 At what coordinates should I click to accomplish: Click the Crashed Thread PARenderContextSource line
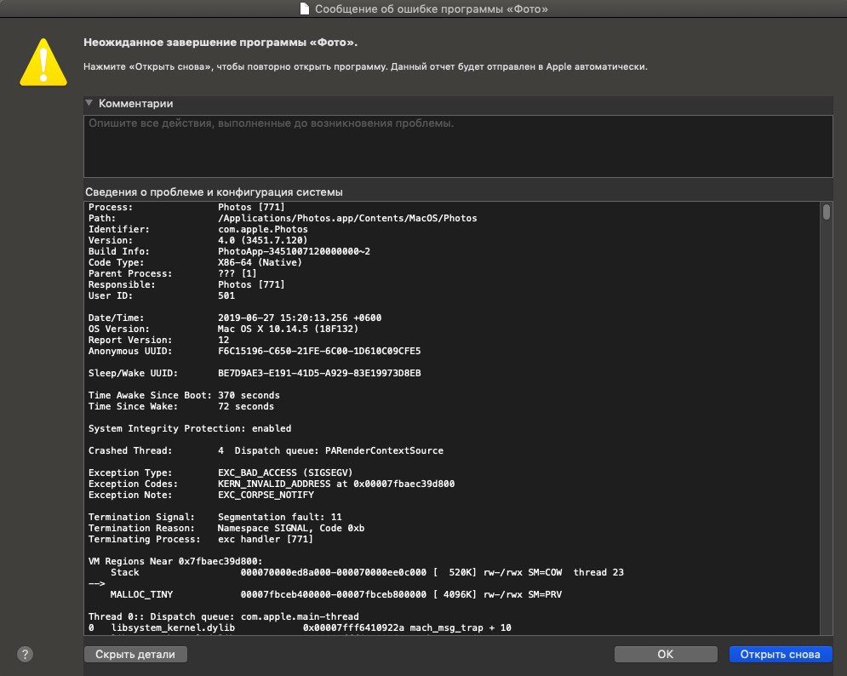(266, 450)
